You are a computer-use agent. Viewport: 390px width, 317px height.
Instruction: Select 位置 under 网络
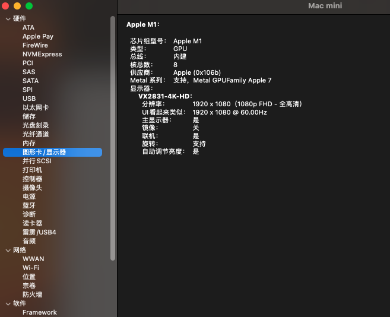[29, 277]
